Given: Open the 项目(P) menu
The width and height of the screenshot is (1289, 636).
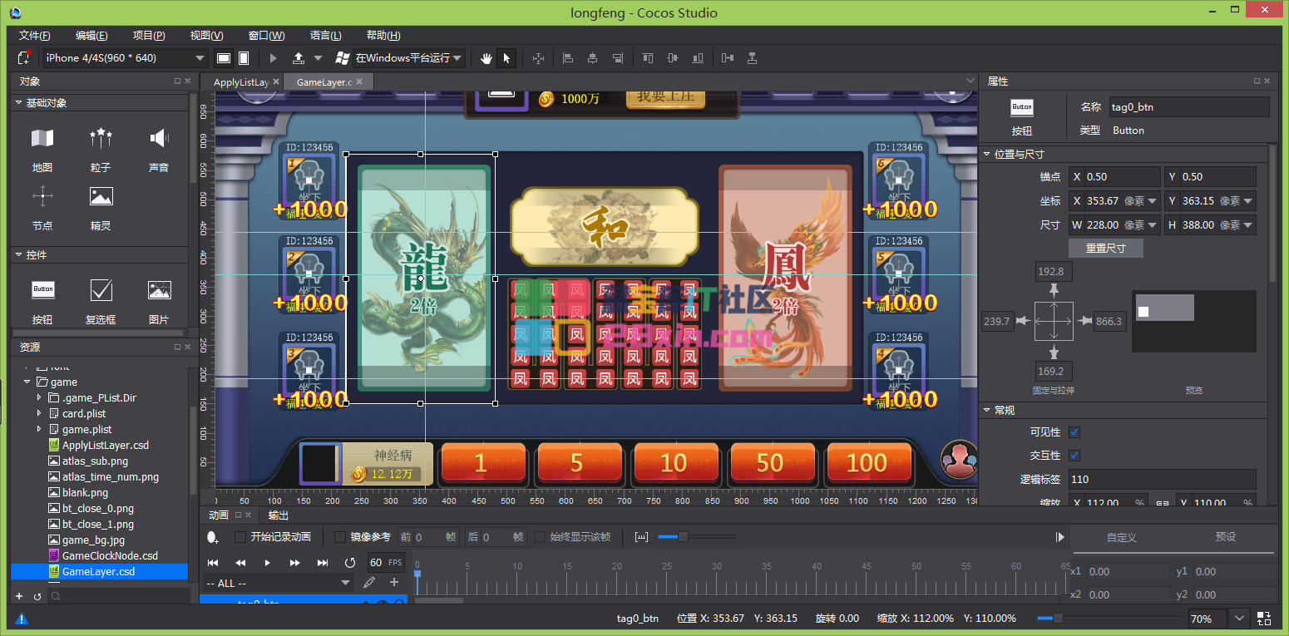Looking at the screenshot, I should 149,36.
